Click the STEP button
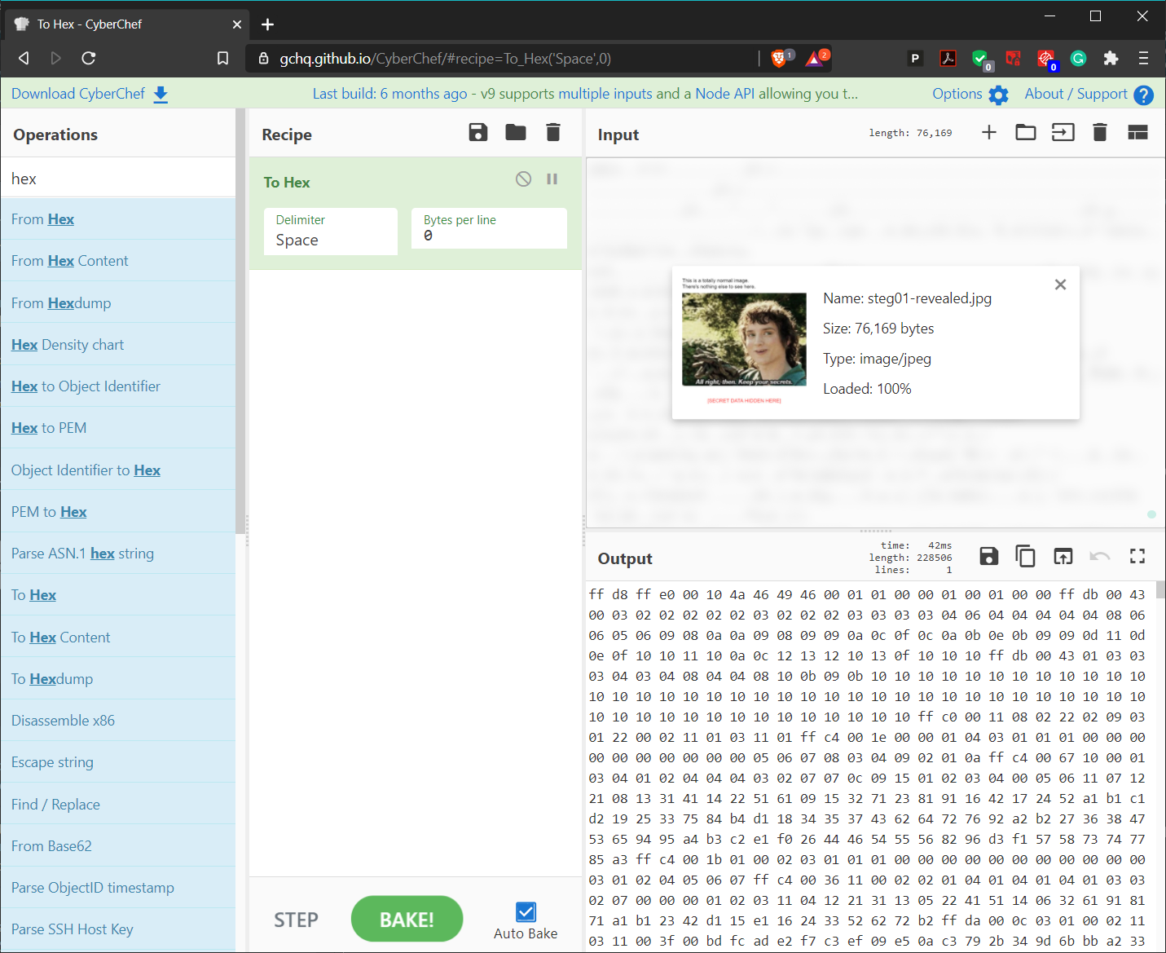This screenshot has width=1166, height=953. 296,920
